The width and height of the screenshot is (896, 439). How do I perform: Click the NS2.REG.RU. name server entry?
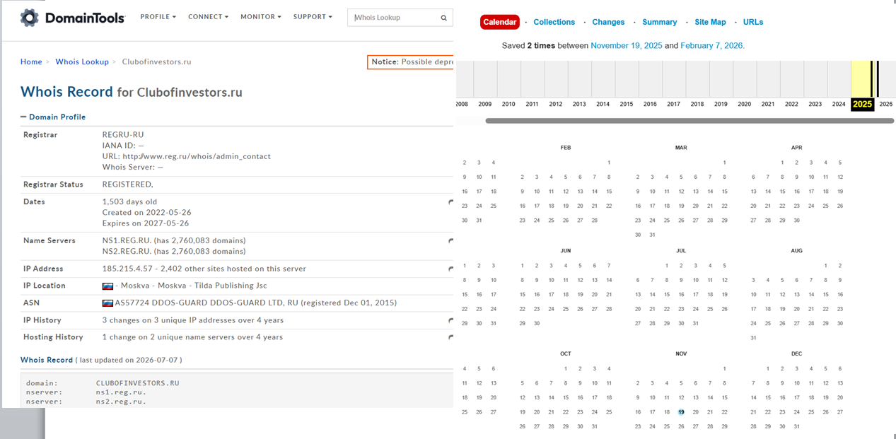tap(127, 252)
